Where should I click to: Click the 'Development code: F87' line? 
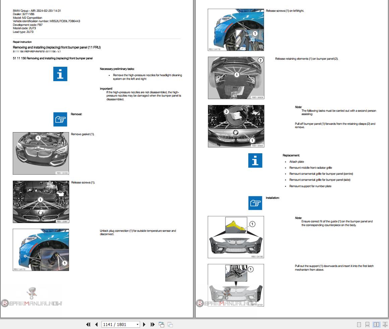[28, 25]
